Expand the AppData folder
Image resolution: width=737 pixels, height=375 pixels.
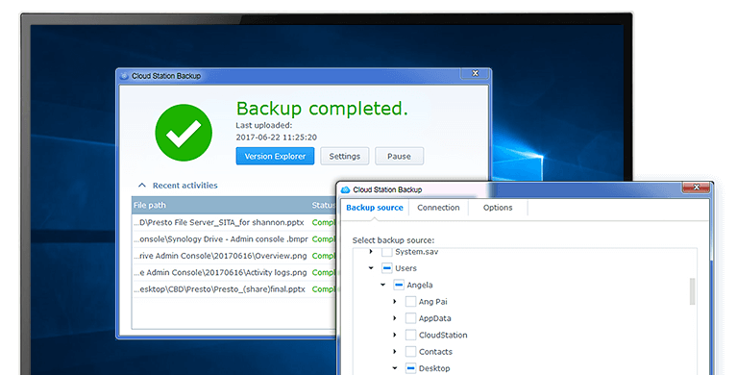(x=395, y=318)
